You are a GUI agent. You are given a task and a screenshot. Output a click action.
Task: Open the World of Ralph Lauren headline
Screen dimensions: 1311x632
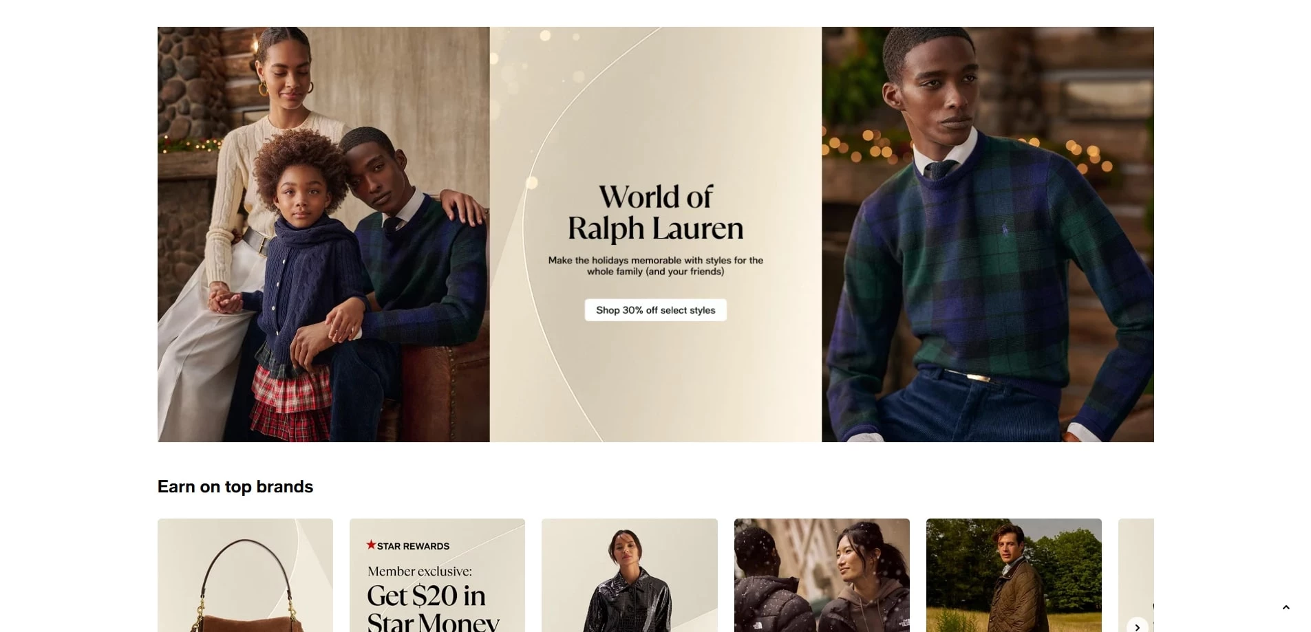tap(655, 213)
